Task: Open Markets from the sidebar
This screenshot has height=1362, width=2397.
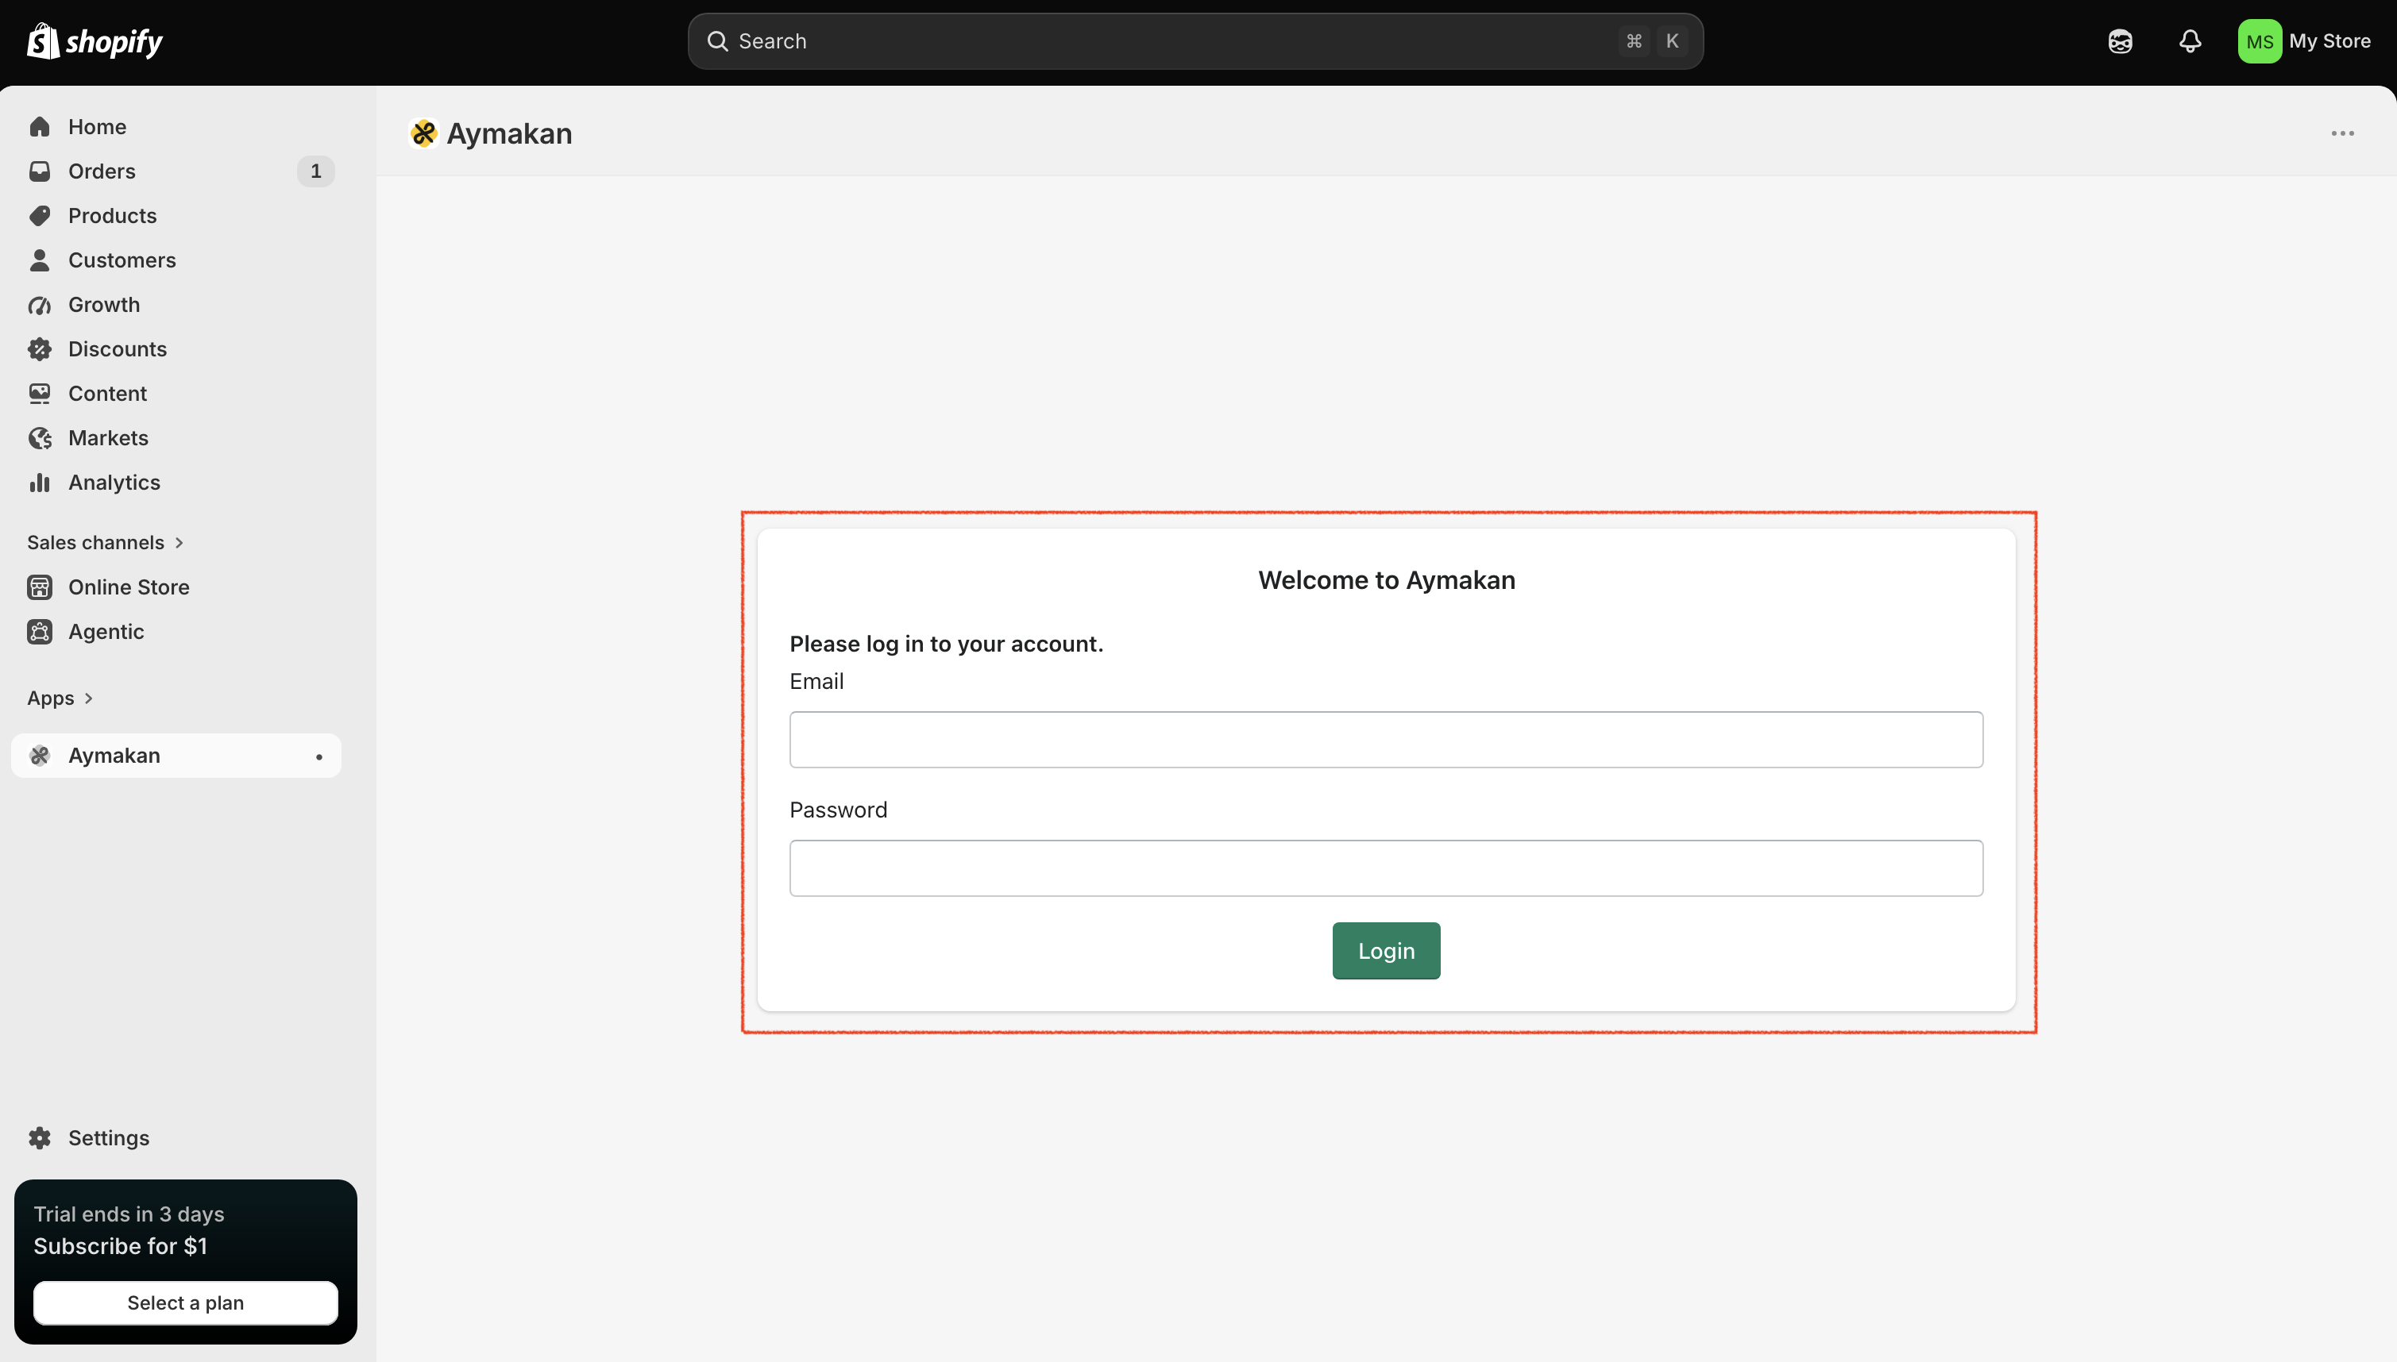Action: click(x=176, y=438)
